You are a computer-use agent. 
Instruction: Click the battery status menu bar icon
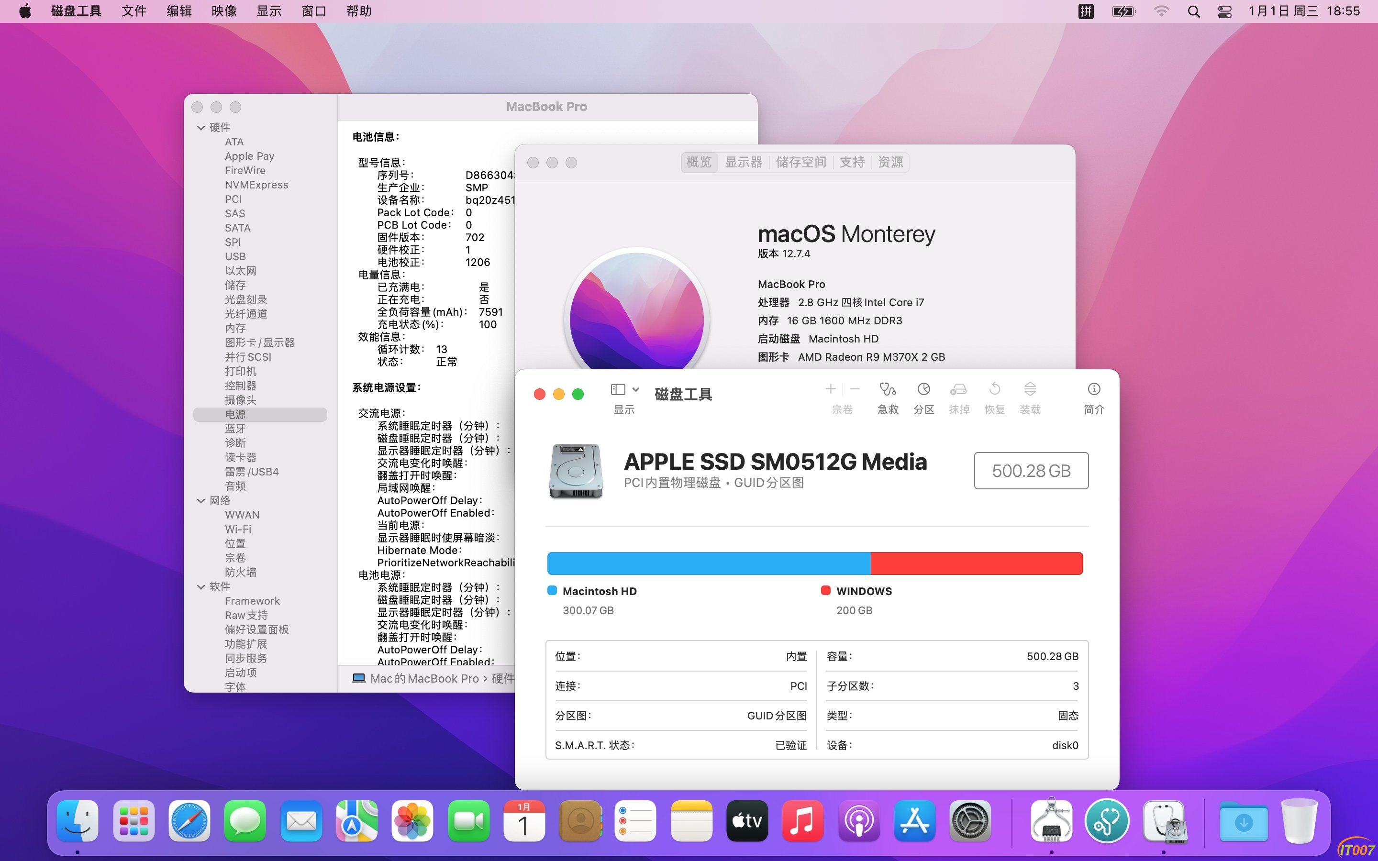tap(1123, 11)
